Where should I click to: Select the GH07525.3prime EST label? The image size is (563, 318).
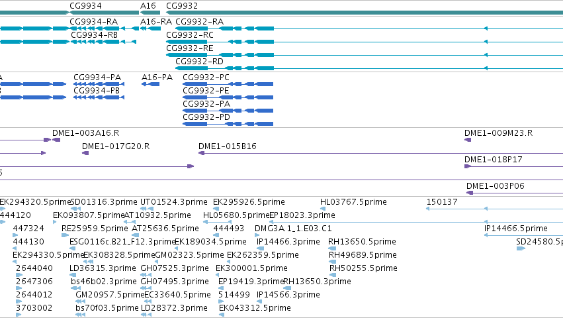175,269
